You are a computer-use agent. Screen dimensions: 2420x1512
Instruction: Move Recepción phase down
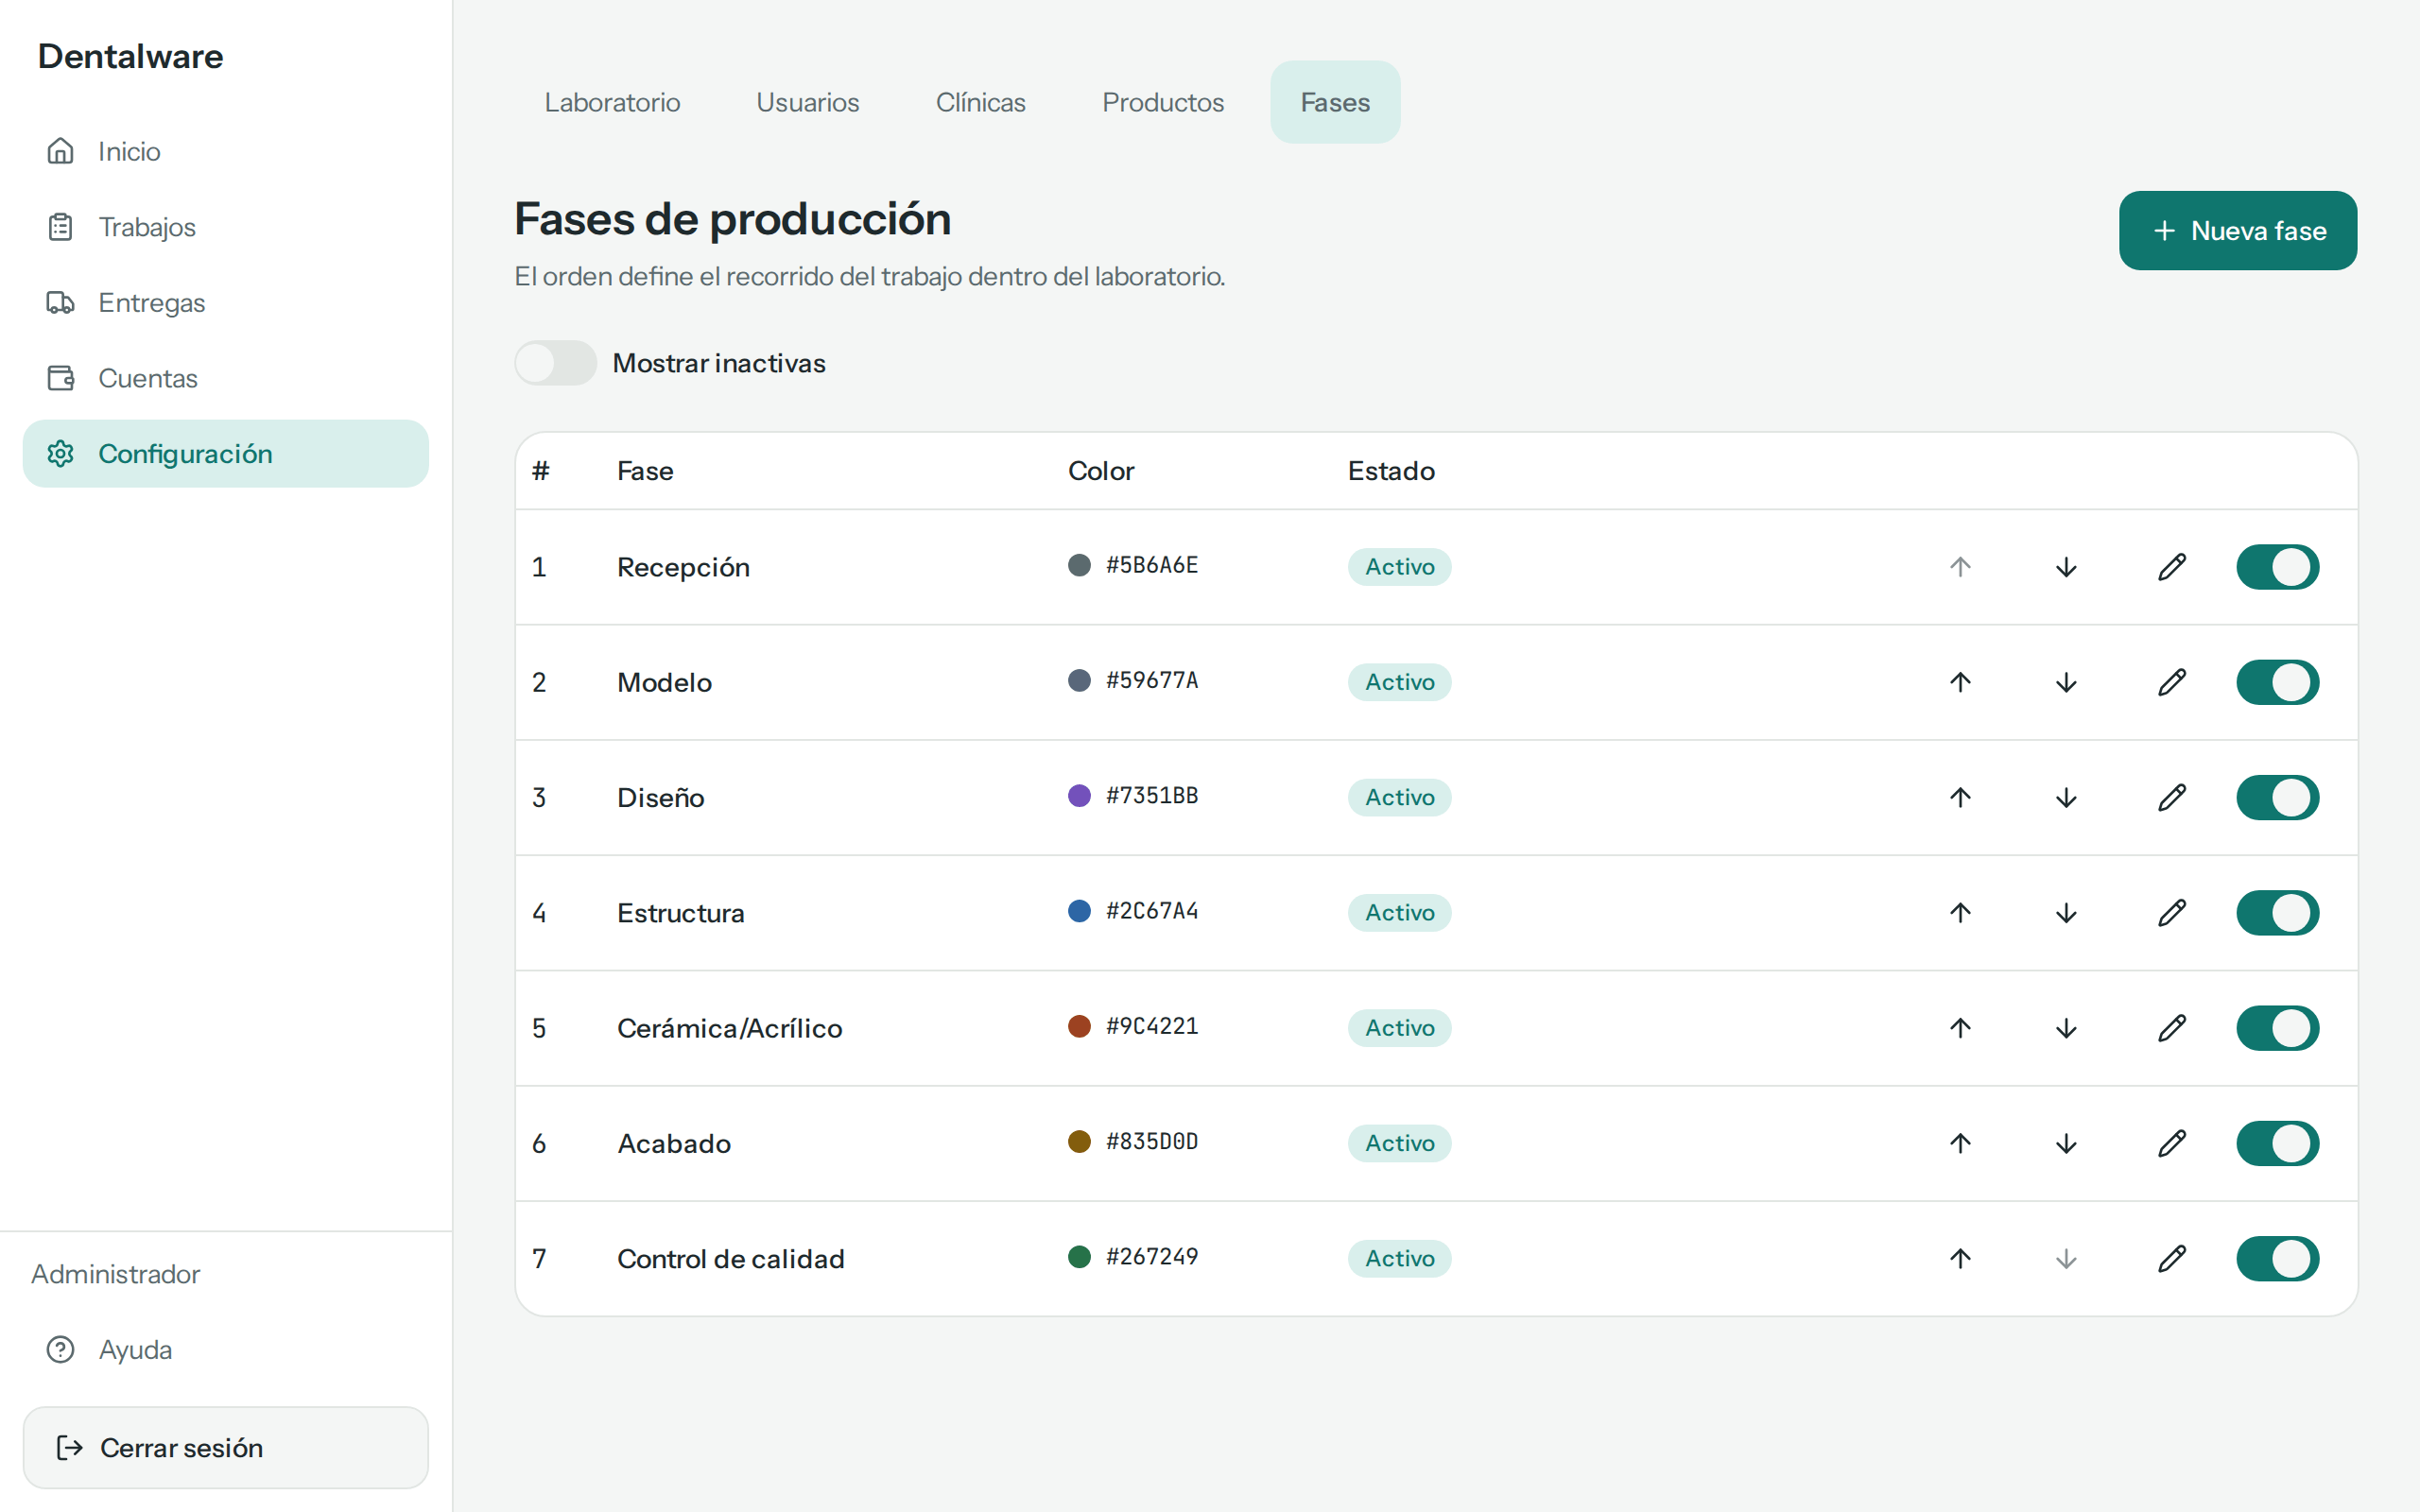[2066, 567]
